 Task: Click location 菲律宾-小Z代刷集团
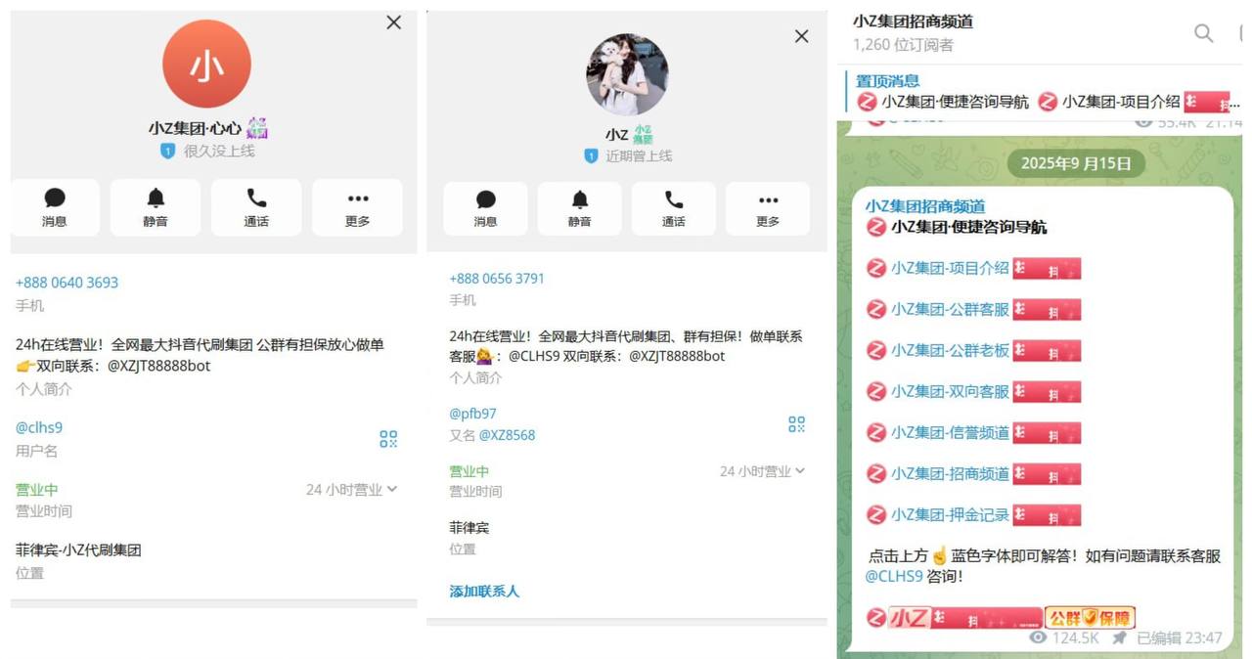(78, 549)
